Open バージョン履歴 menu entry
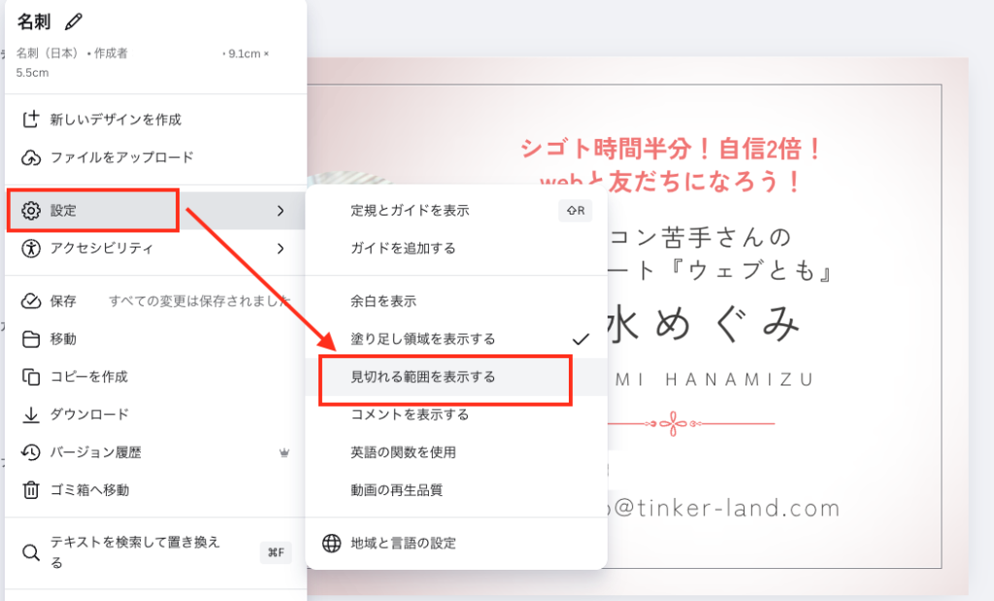Image resolution: width=994 pixels, height=601 pixels. pos(96,452)
